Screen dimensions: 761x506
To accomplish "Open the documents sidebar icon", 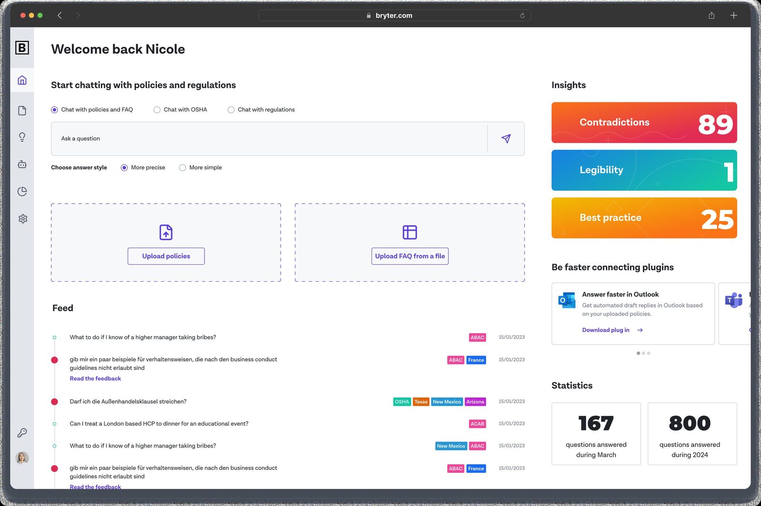I will [22, 111].
